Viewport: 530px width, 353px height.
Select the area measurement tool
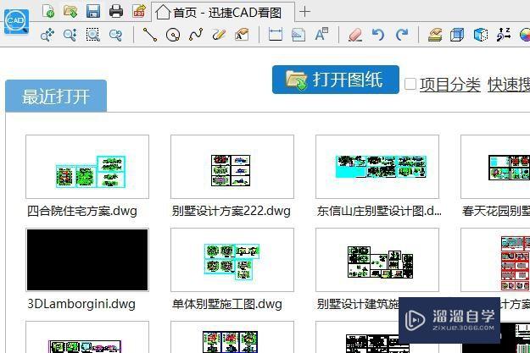(298, 35)
